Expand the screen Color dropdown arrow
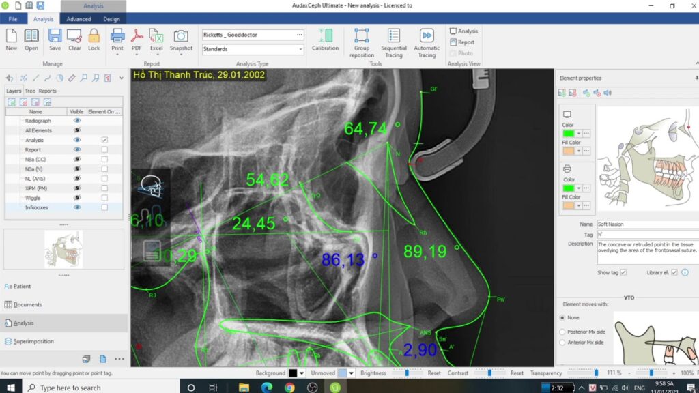Viewport: 699px width, 393px height. pos(579,134)
